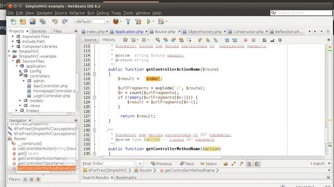Click the Next Bookmark icon in editor toolbar
Image resolution: width=334 pixels, height=187 pixels.
(x=208, y=40)
